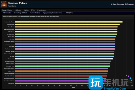Screen dimensions: 135x90
Task: Select the Enhancement Shaman label
Action: (x=9, y=42)
